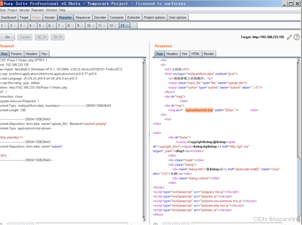This screenshot has width=302, height=225.
Task: Select the Request Hex view tab
Action: coord(44,54)
